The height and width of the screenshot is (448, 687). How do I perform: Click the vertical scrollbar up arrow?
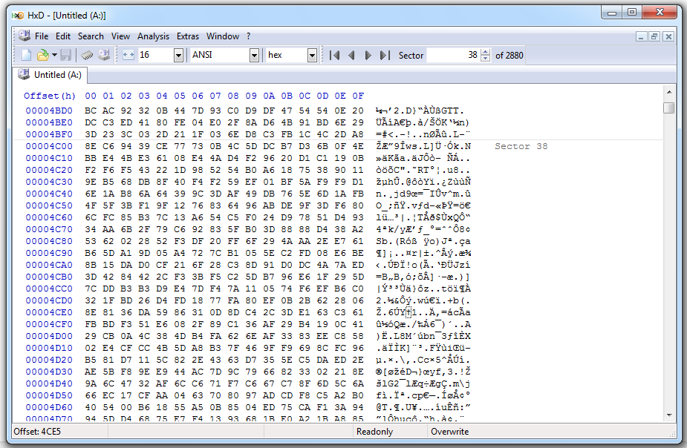(669, 92)
